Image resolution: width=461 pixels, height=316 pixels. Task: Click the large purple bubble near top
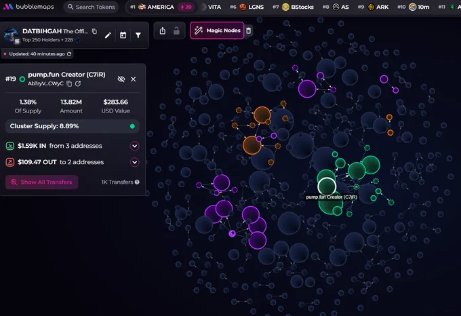pos(307,88)
